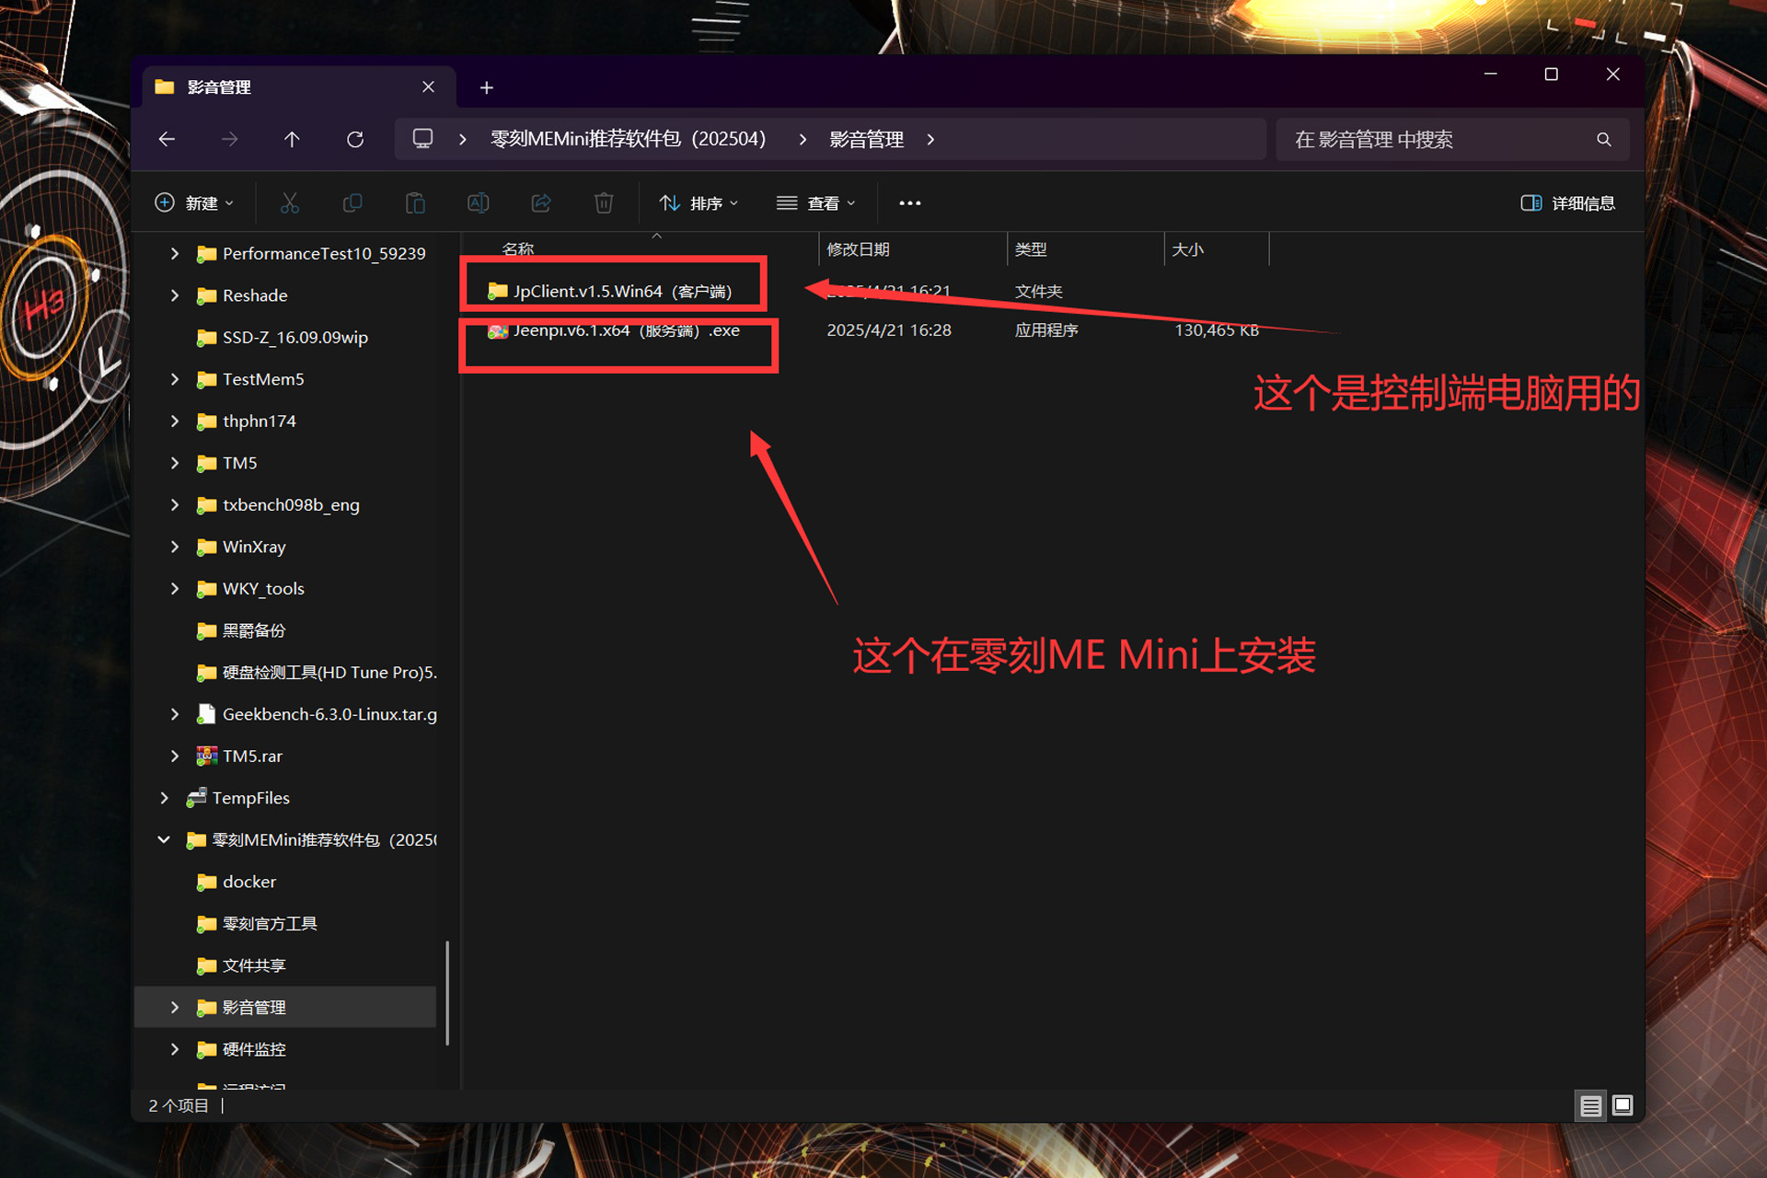The height and width of the screenshot is (1178, 1767).
Task: Click 零刻MEMini推荐软件包 breadcrumb
Action: click(628, 139)
